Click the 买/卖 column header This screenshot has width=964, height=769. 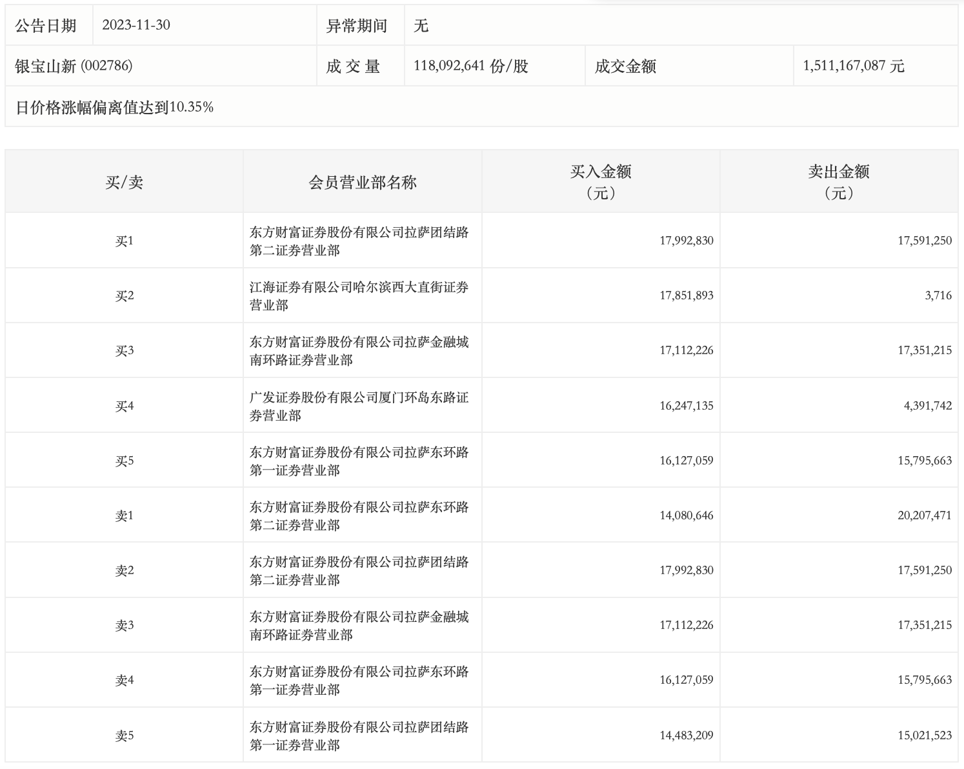(124, 183)
